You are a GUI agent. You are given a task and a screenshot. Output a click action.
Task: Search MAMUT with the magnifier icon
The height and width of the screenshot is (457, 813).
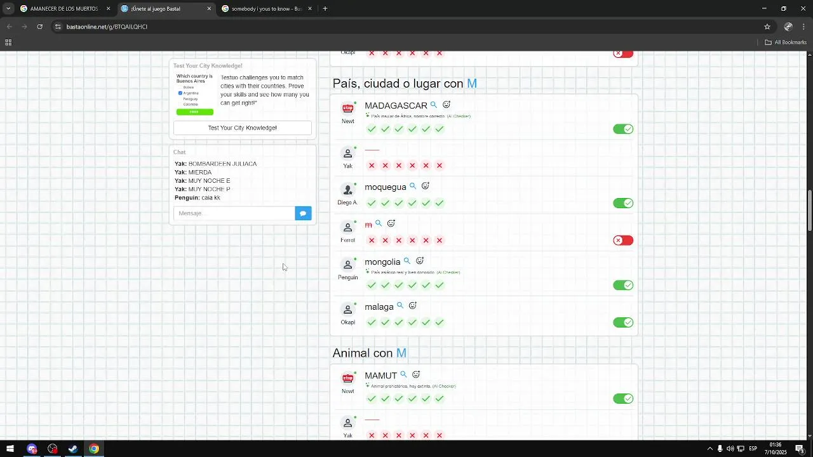(403, 375)
